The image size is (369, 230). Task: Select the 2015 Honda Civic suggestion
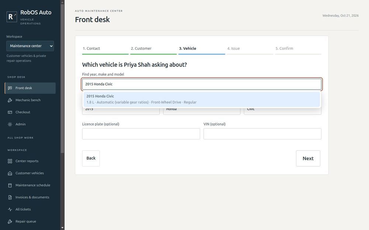tap(202, 99)
